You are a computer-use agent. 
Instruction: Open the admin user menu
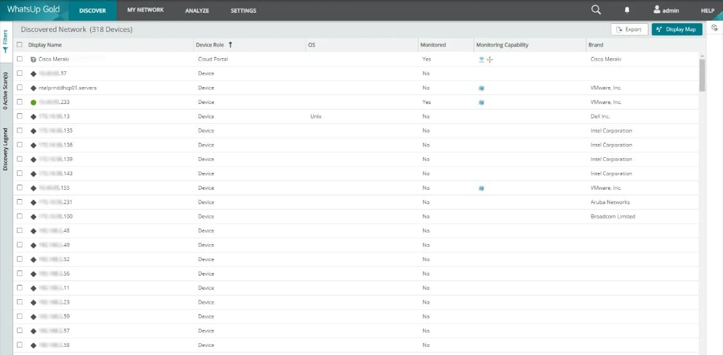click(x=666, y=10)
